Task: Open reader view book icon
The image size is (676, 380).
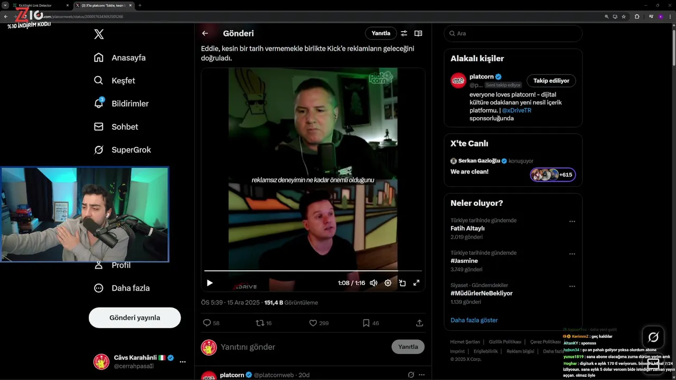Action: [x=418, y=33]
